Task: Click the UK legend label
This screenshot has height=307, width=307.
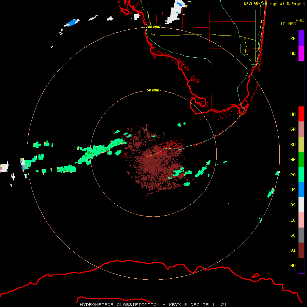Action: click(293, 54)
